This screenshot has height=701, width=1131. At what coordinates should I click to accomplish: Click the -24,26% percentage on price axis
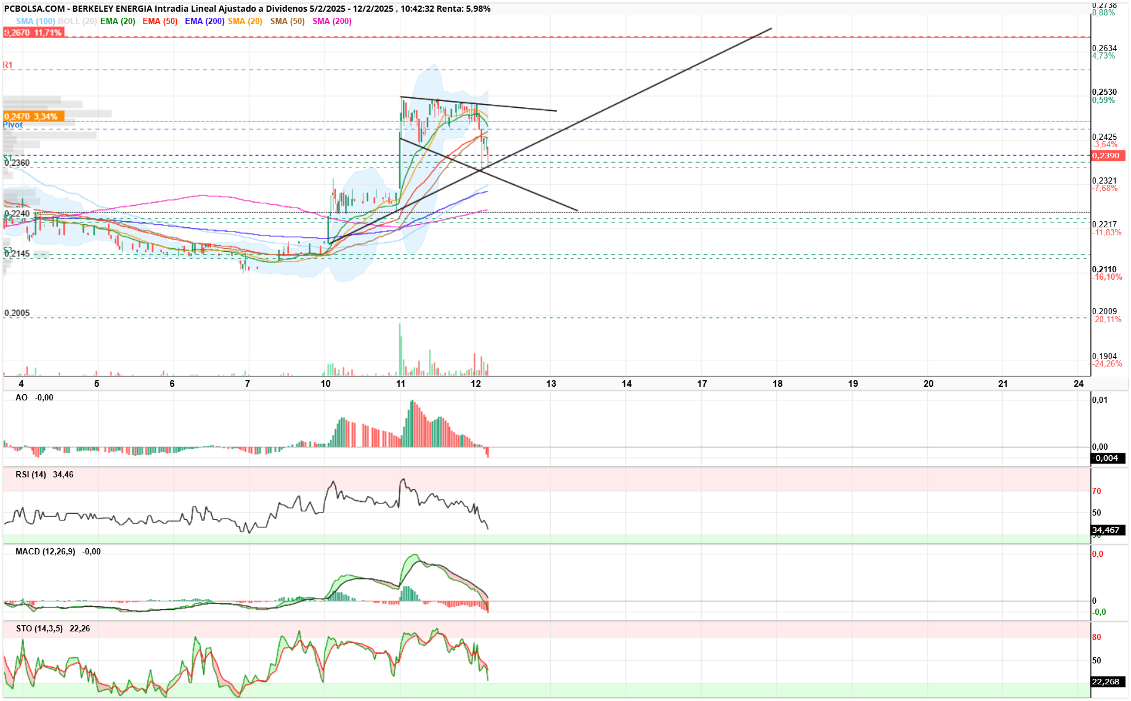coord(1107,364)
